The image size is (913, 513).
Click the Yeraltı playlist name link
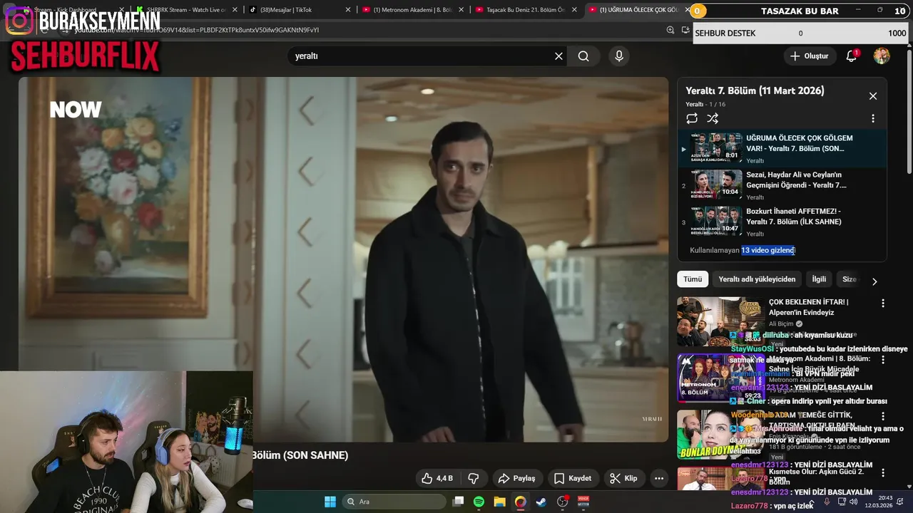coord(694,104)
